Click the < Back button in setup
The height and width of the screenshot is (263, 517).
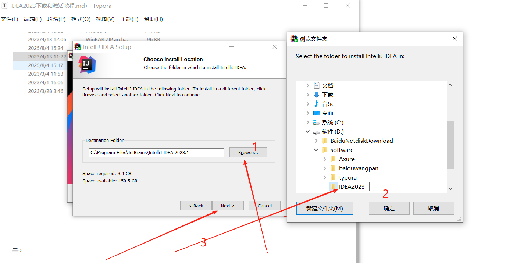(x=196, y=206)
